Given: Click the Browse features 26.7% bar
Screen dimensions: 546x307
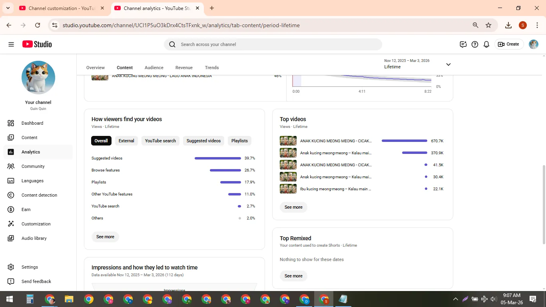Looking at the screenshot, I should tap(225, 170).
